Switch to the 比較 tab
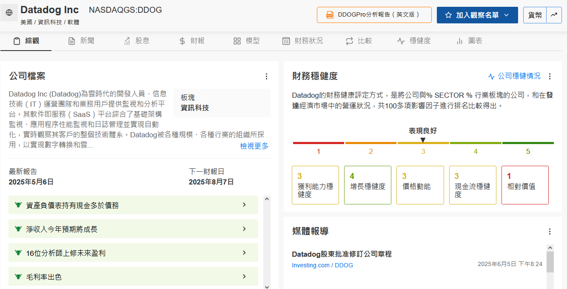Image resolution: width=567 pixels, height=289 pixels. 359,41
